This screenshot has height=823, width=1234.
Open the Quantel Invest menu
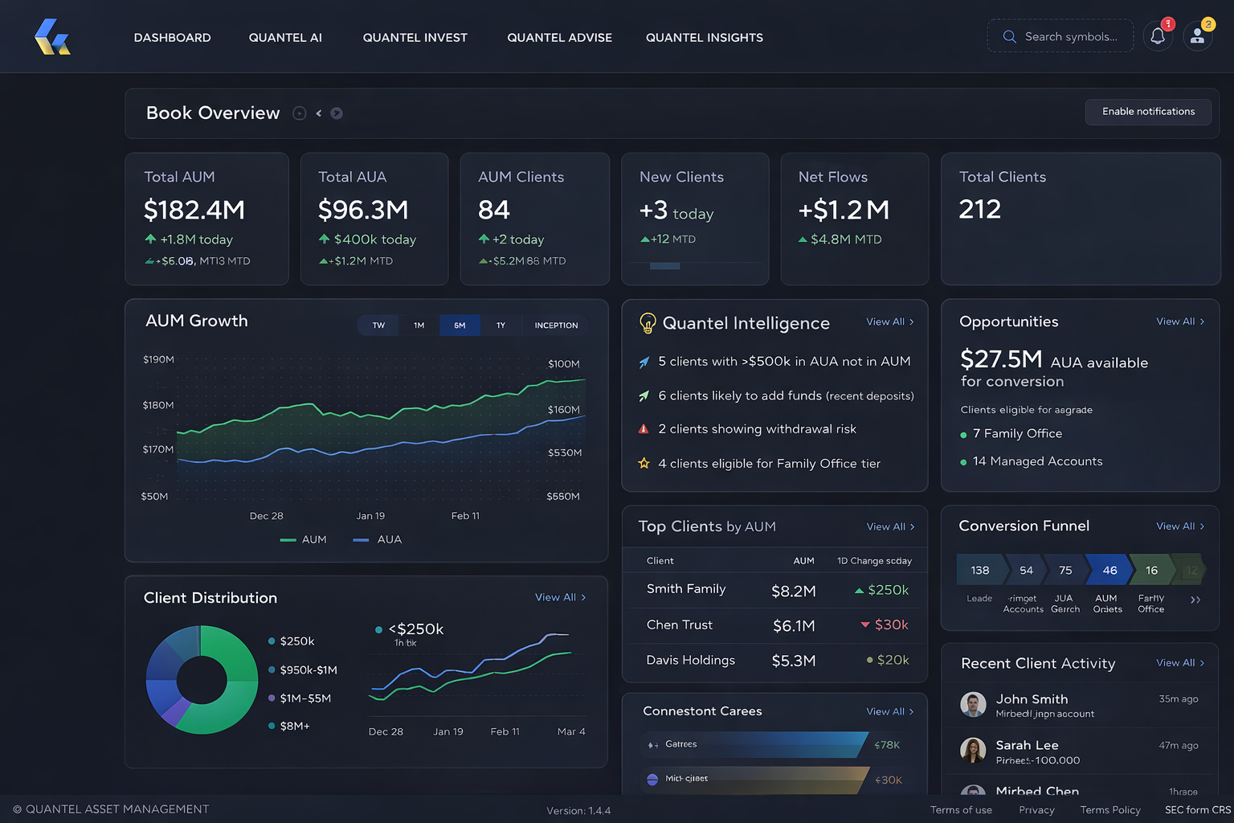click(x=415, y=38)
